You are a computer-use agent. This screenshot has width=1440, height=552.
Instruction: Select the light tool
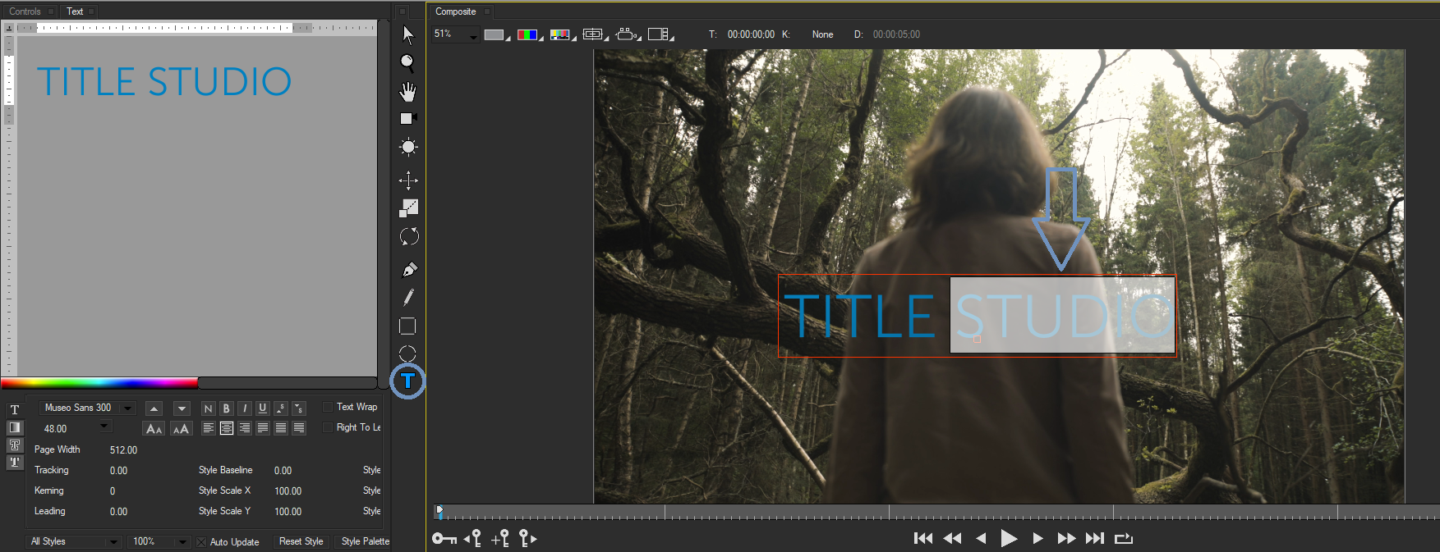[x=408, y=148]
